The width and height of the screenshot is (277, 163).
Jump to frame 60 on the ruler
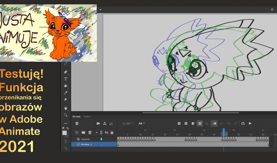pyautogui.click(x=263, y=135)
